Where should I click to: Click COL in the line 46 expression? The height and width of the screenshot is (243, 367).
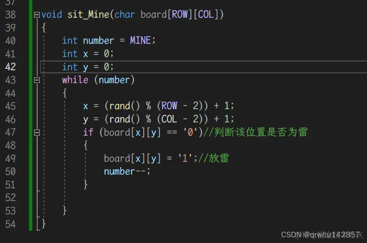(169, 119)
